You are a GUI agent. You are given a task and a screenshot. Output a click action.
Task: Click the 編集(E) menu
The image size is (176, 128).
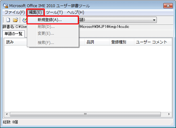pos(35,12)
